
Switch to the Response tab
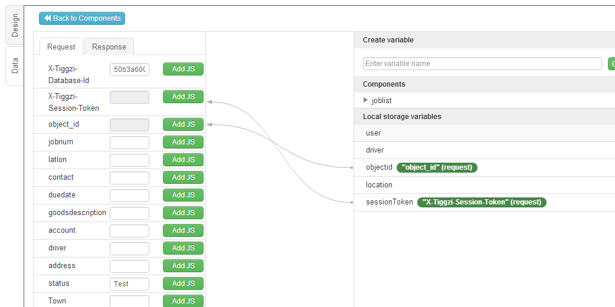point(109,47)
